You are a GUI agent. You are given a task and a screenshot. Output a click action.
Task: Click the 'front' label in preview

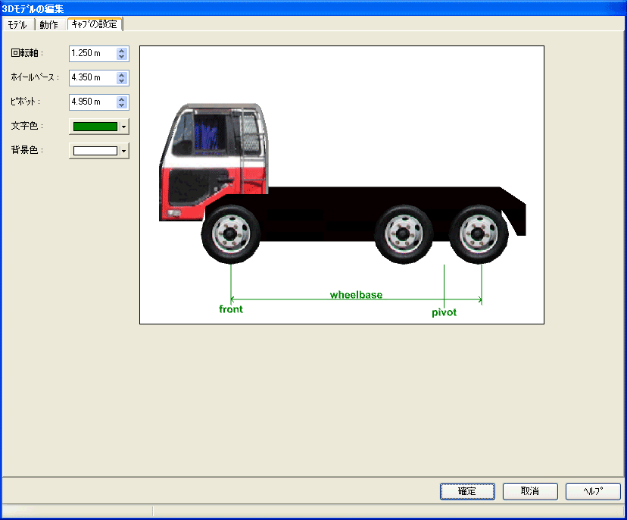231,309
